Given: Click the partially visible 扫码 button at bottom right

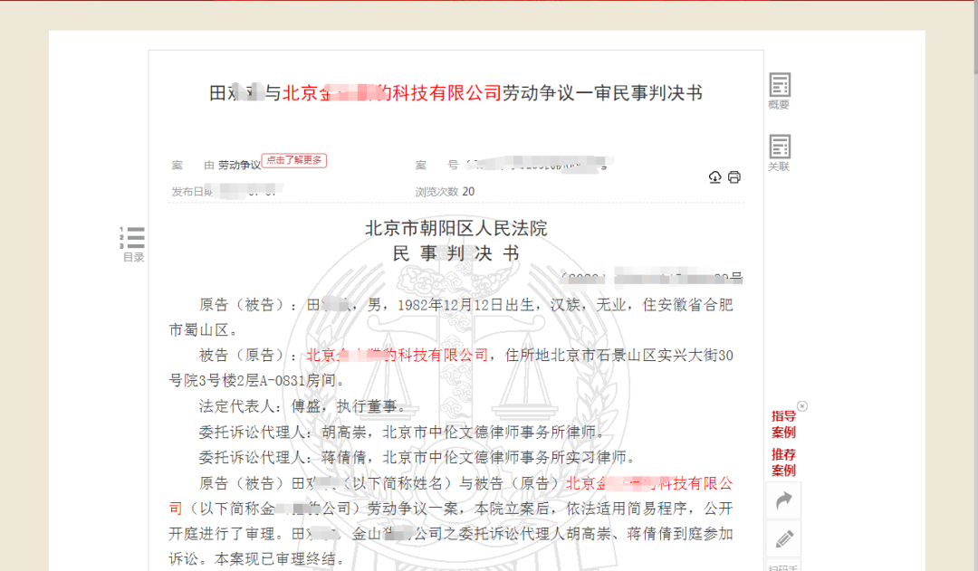Looking at the screenshot, I should click(783, 566).
